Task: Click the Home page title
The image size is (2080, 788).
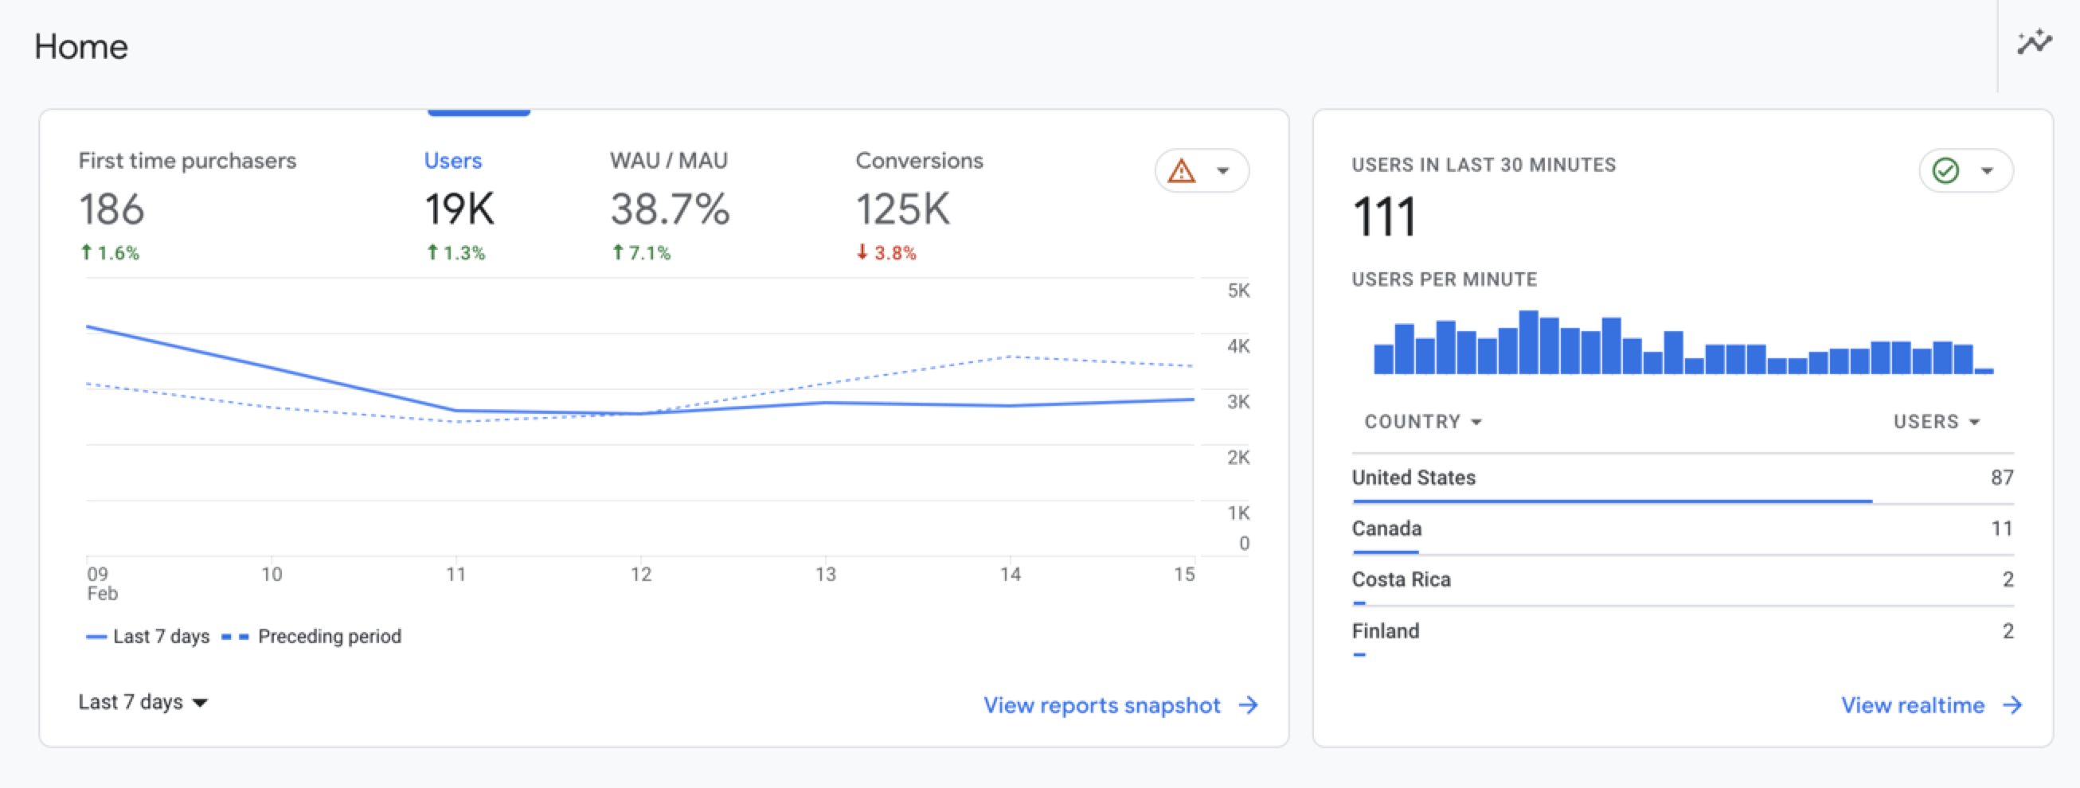Action: pyautogui.click(x=80, y=47)
